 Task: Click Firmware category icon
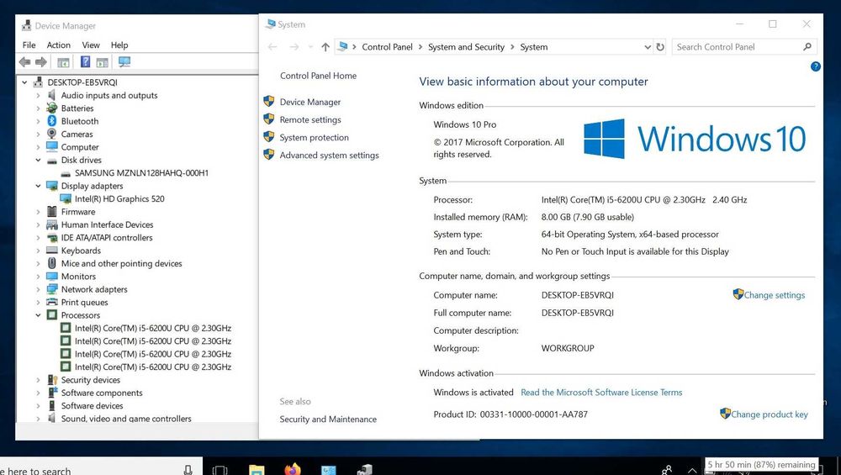pos(52,212)
